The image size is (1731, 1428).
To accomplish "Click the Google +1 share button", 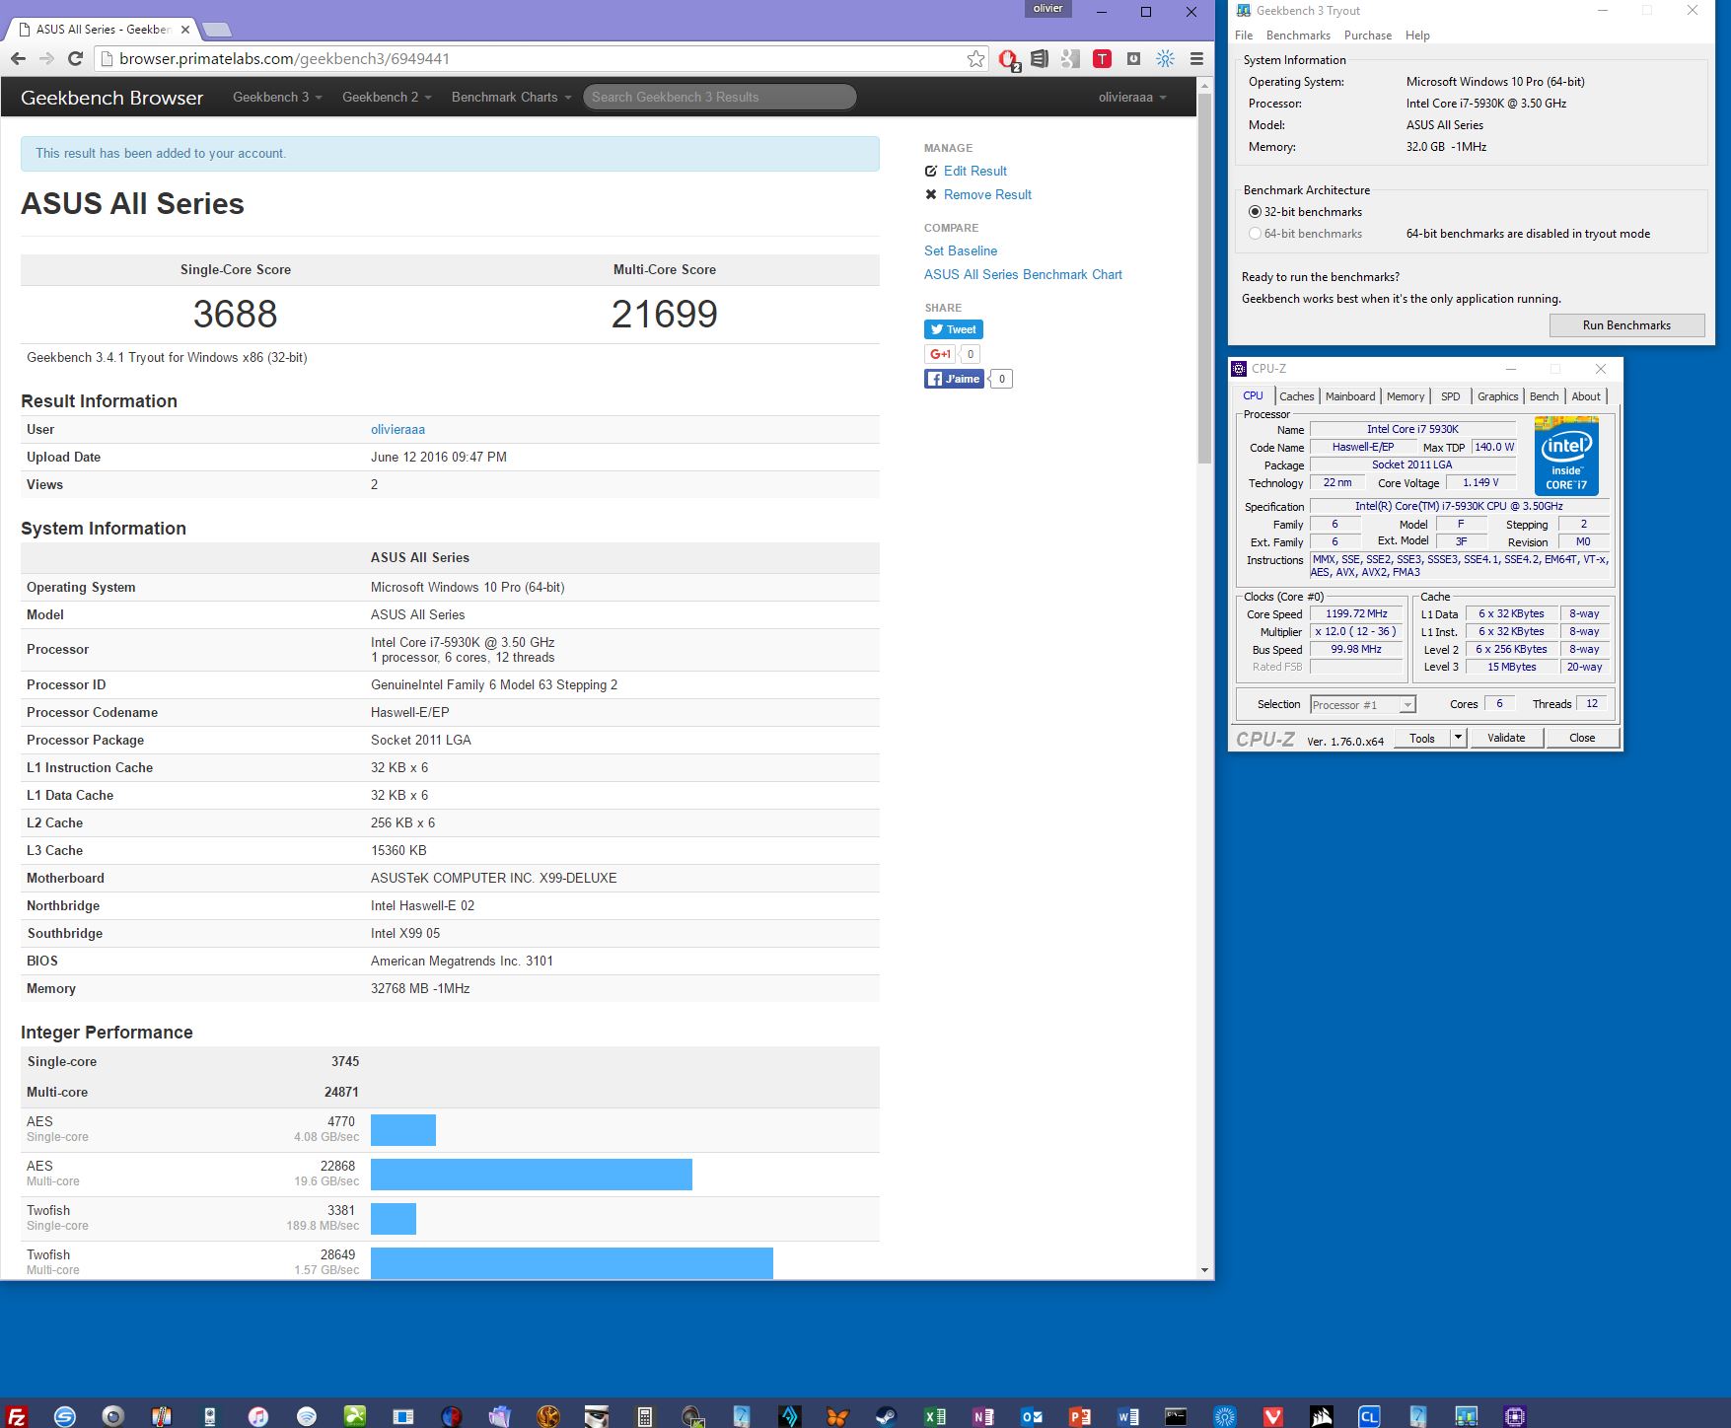I will tap(941, 354).
